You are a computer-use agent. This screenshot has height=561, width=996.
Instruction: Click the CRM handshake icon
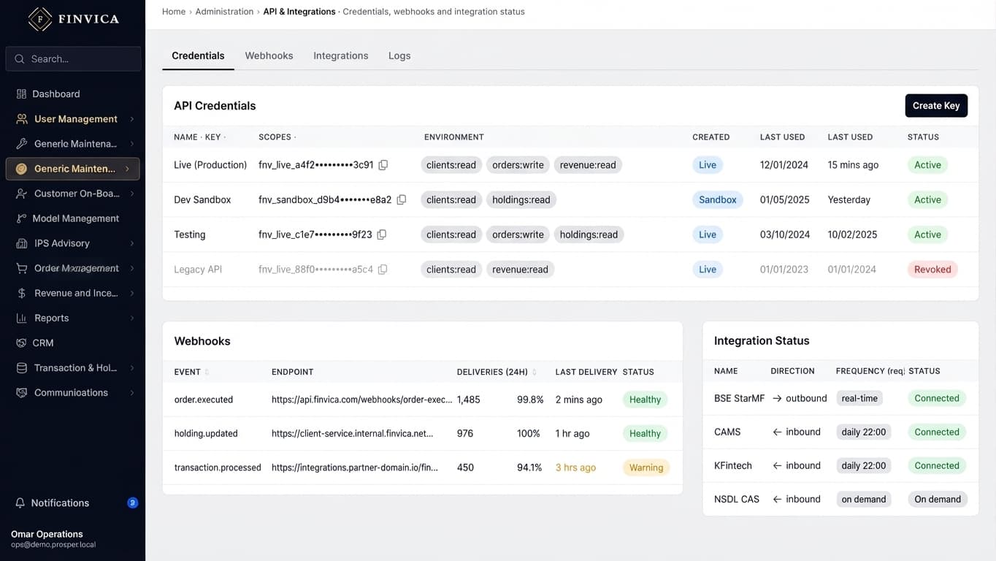click(21, 343)
